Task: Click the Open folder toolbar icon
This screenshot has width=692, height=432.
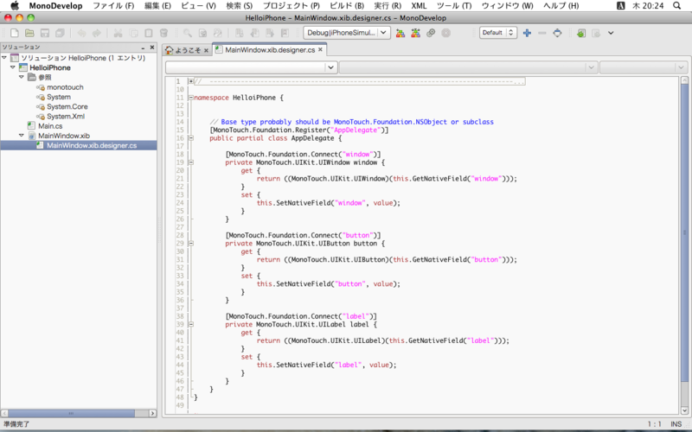Action: tap(29, 33)
